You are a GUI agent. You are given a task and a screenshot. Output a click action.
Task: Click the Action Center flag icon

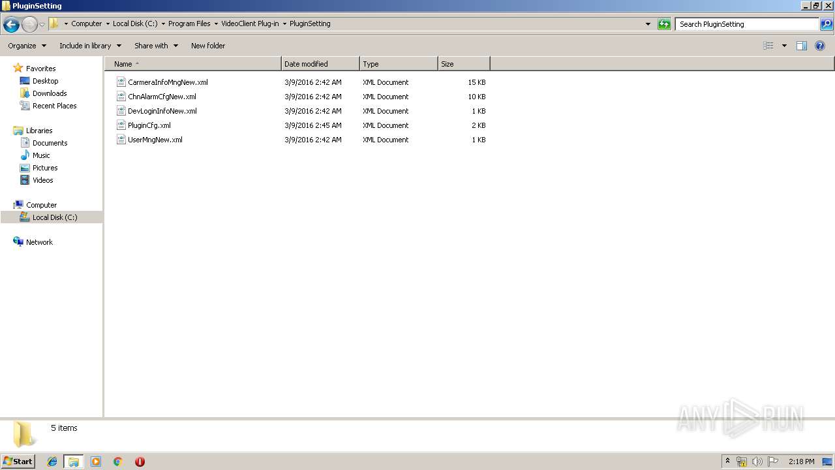click(773, 462)
